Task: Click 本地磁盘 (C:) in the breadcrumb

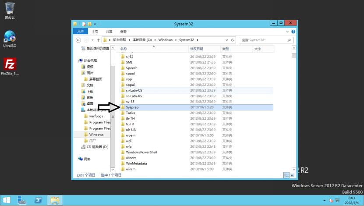Action: click(142, 40)
